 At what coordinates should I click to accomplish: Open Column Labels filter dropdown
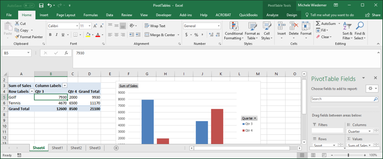coord(65,86)
